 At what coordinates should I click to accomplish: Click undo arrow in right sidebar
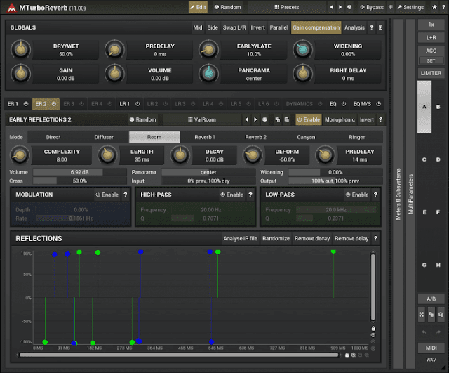pos(424,332)
